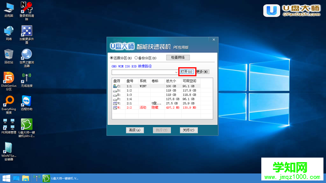Viewport: 326px width, 183px height.
Task: Open the PE网络管理 icon
Action: [x=9, y=127]
